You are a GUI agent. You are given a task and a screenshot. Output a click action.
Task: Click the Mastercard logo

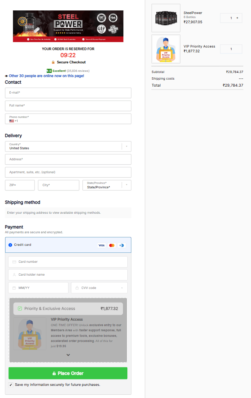(112, 245)
